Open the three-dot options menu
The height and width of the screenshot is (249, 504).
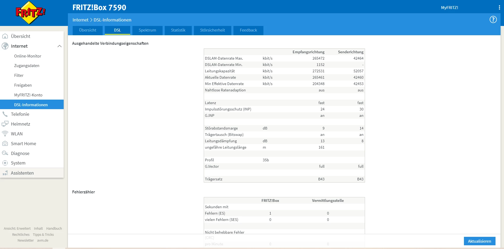click(x=499, y=8)
